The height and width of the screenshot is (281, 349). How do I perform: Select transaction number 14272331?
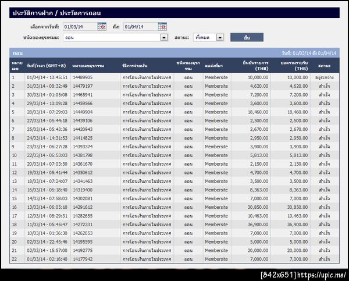tap(83, 225)
